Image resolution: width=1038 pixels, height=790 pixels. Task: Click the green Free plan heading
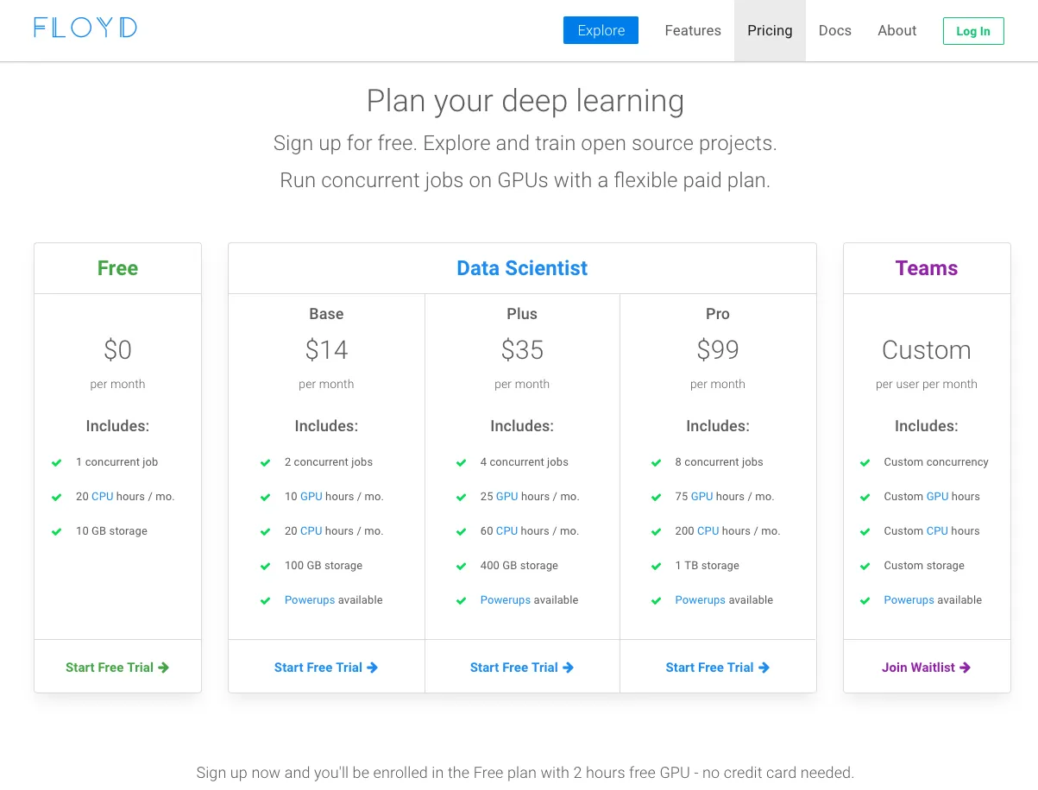(x=117, y=268)
